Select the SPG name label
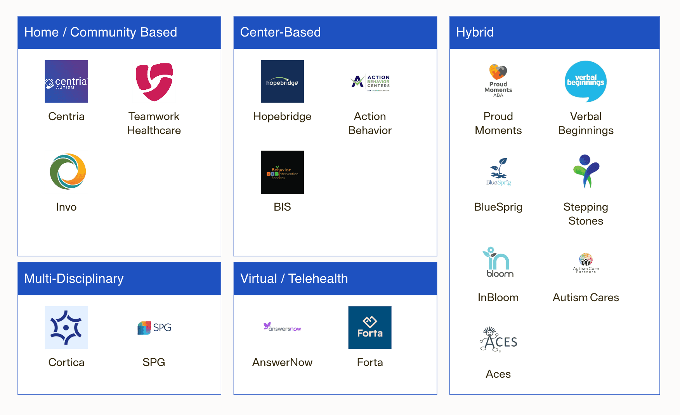 click(154, 362)
